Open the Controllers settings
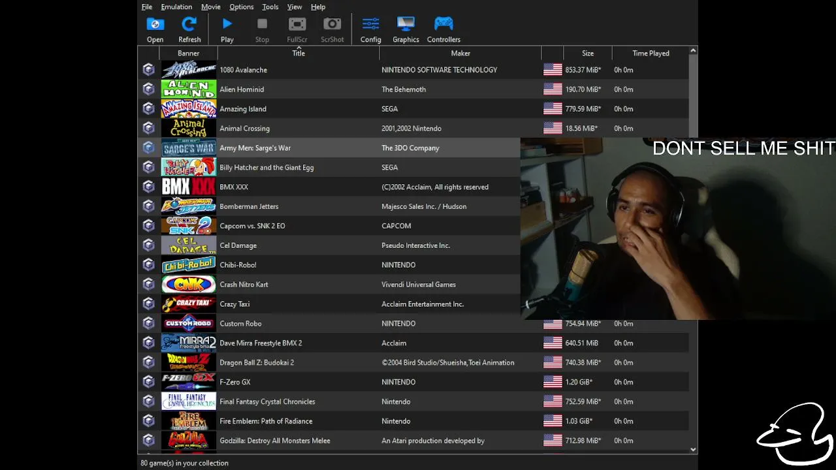The height and width of the screenshot is (470, 836). click(x=443, y=30)
